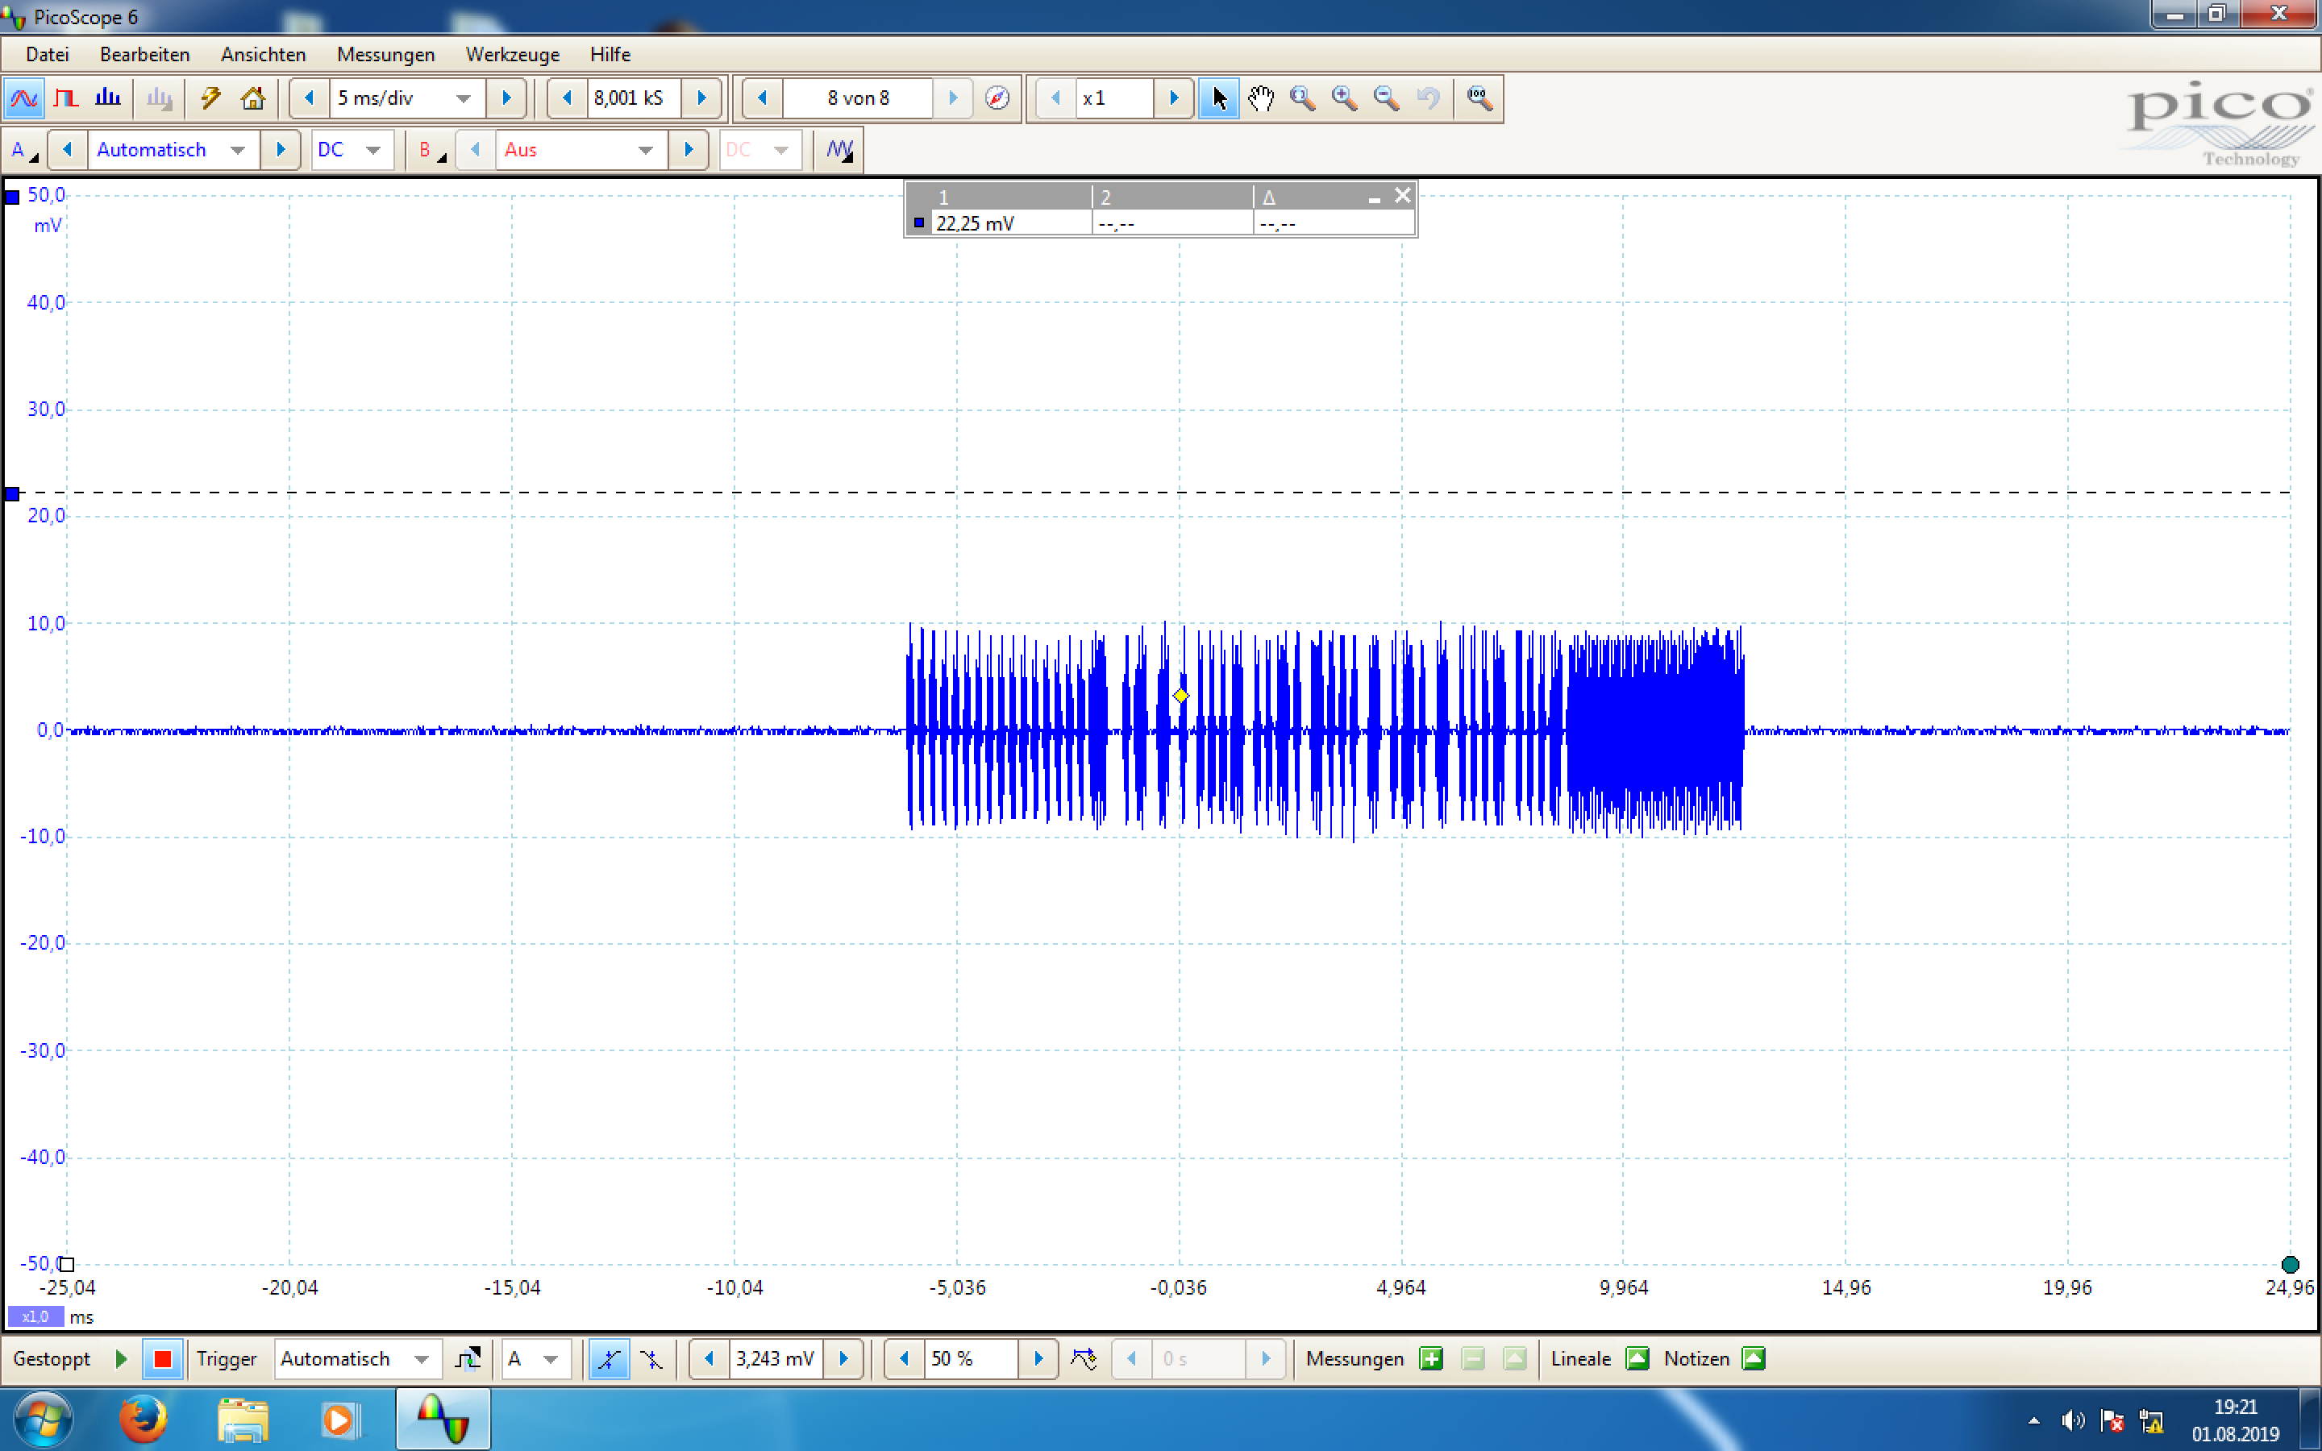Click the 3,243 mV threshold field

pyautogui.click(x=776, y=1359)
